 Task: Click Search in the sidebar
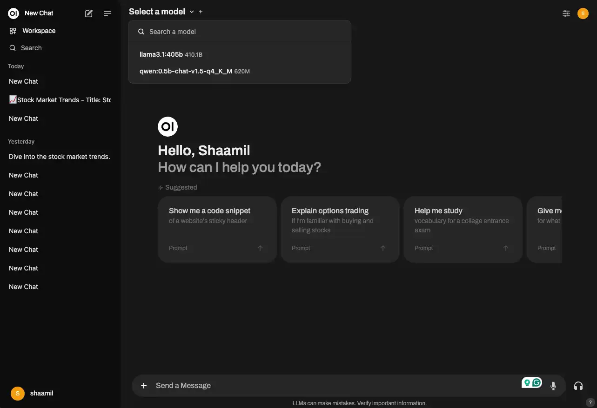tap(31, 48)
